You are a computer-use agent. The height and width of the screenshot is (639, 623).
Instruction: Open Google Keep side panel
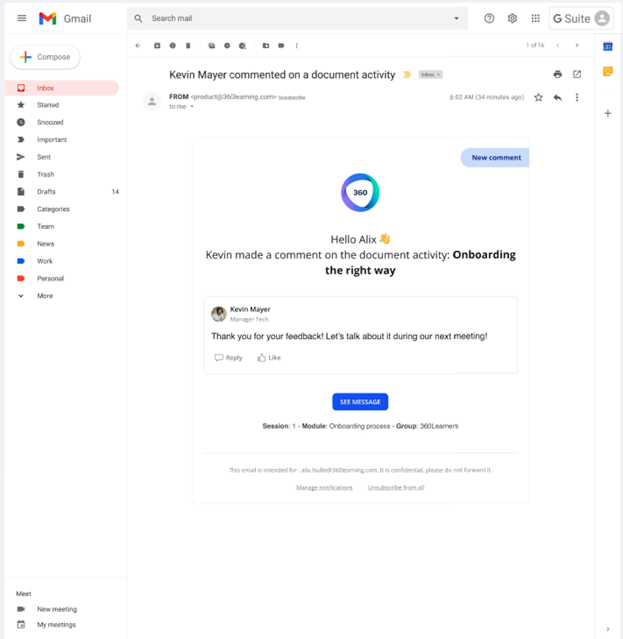608,71
